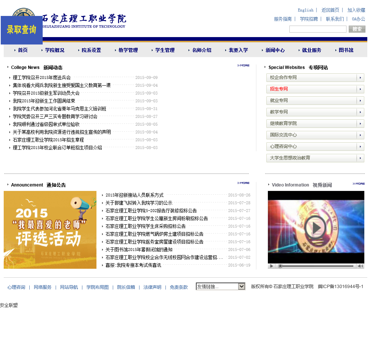The height and width of the screenshot is (337, 371).
Task: Open the 友情链接 dropdown list
Action: (x=220, y=286)
